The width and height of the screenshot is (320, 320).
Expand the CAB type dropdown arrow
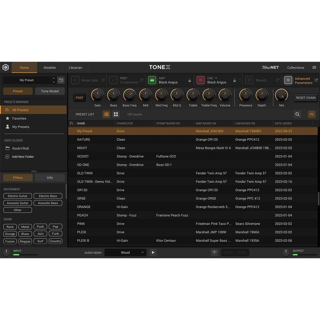216,78
